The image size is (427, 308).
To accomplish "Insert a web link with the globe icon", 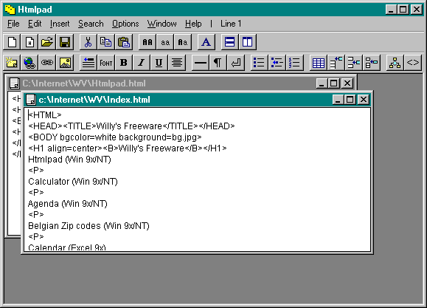I will [29, 63].
